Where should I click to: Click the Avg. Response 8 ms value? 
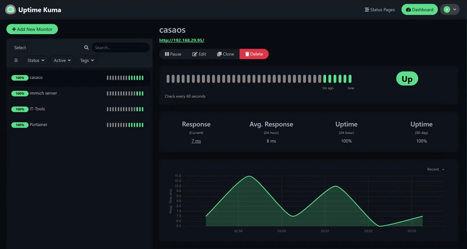point(271,141)
